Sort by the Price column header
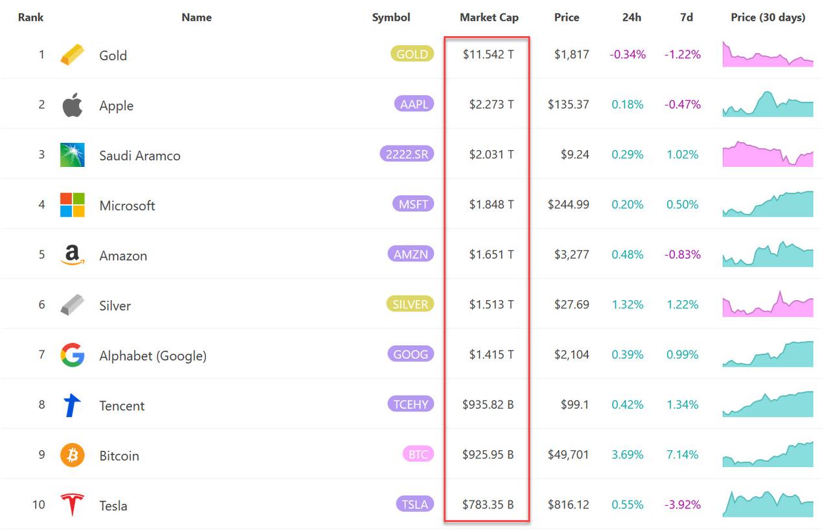Viewport: 829px width, 531px height. (567, 17)
